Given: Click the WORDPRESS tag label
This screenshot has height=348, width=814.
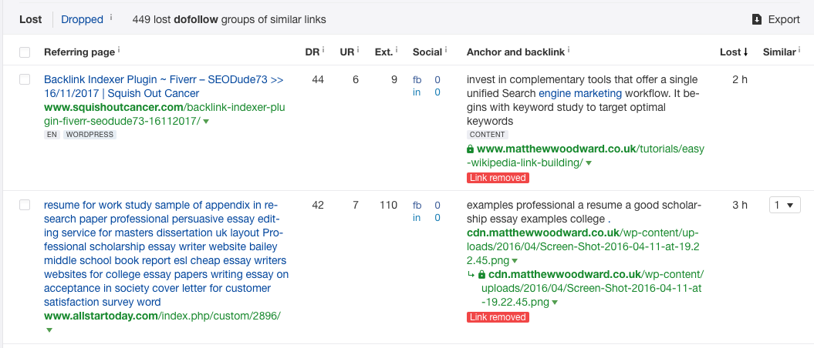Looking at the screenshot, I should (90, 135).
